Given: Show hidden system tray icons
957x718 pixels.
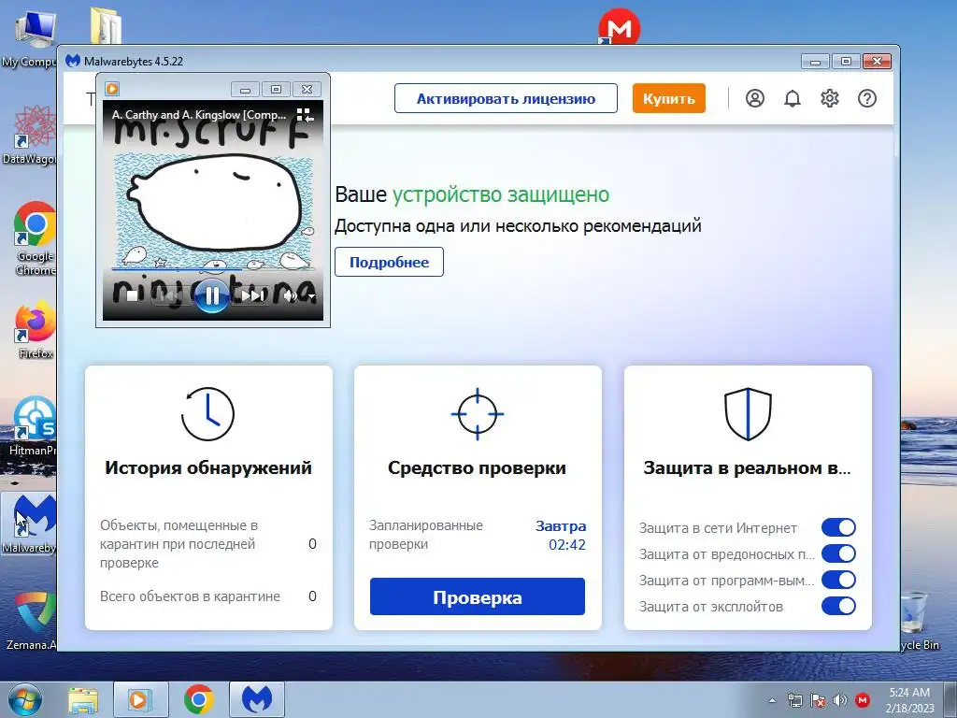Looking at the screenshot, I should 772,700.
